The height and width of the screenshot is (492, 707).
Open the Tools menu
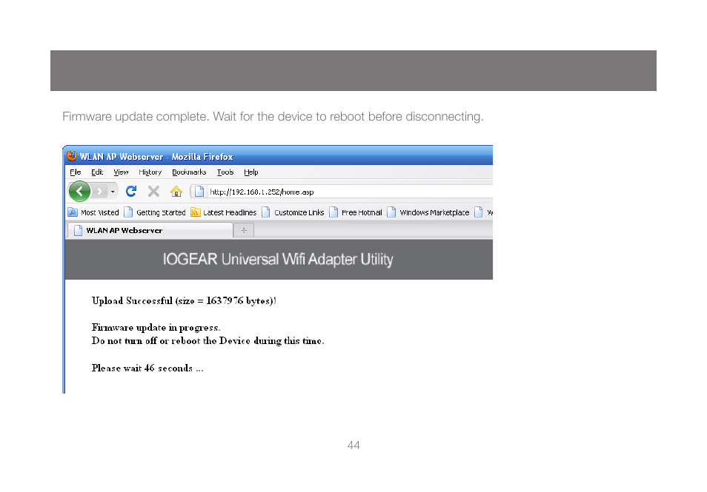coord(225,172)
